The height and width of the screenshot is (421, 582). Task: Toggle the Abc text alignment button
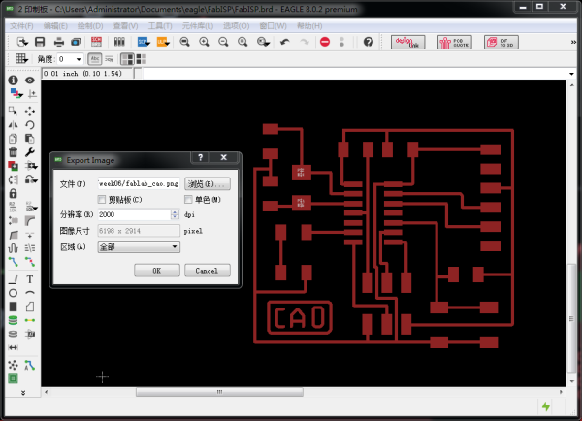point(95,58)
